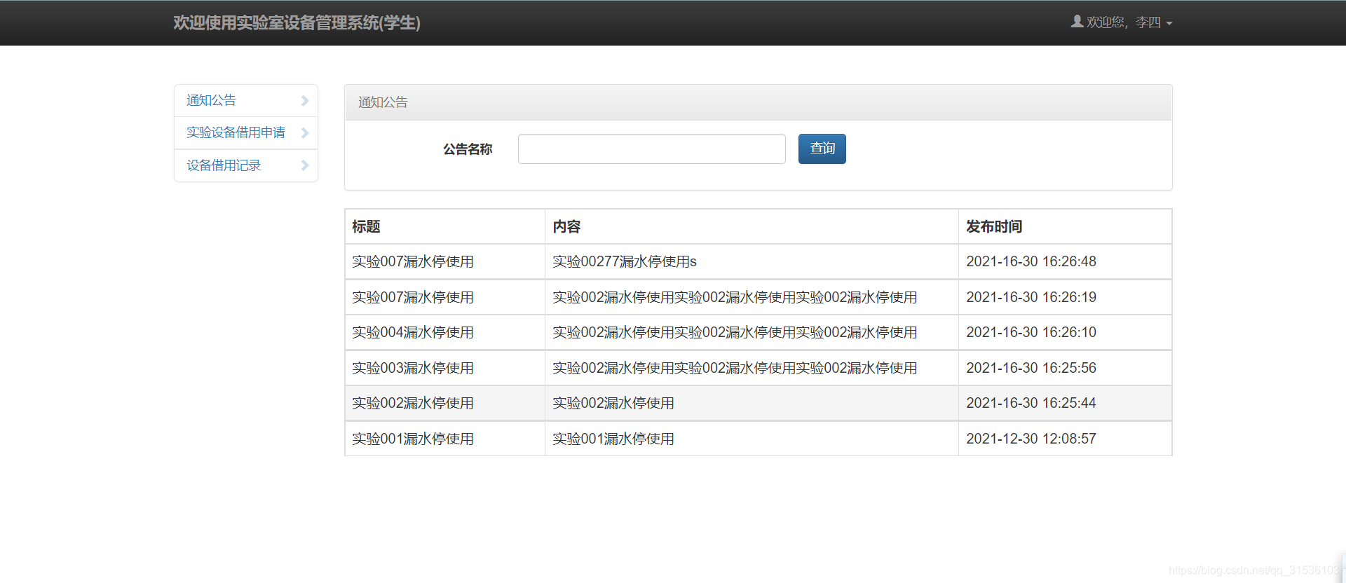Select the title cell 实验001漏水停使用
Screen dimensions: 1346x583
coord(444,439)
